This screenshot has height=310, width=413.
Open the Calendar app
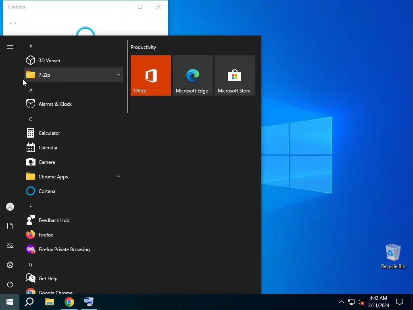point(74,147)
